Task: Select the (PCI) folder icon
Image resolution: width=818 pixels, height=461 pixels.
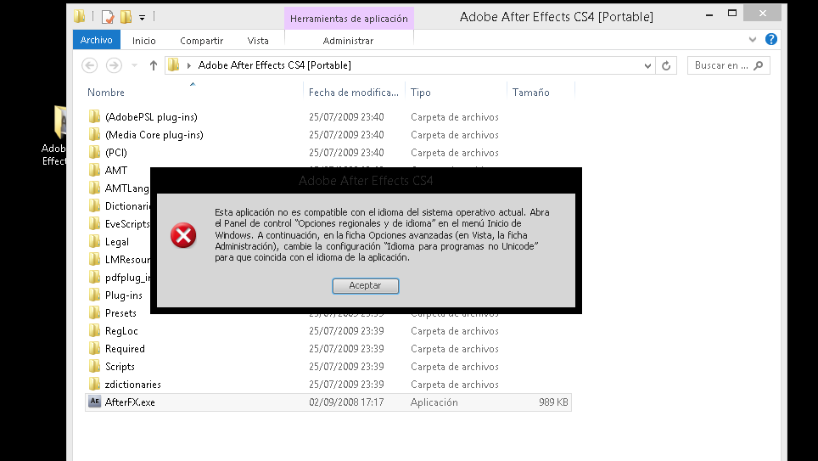Action: point(94,152)
